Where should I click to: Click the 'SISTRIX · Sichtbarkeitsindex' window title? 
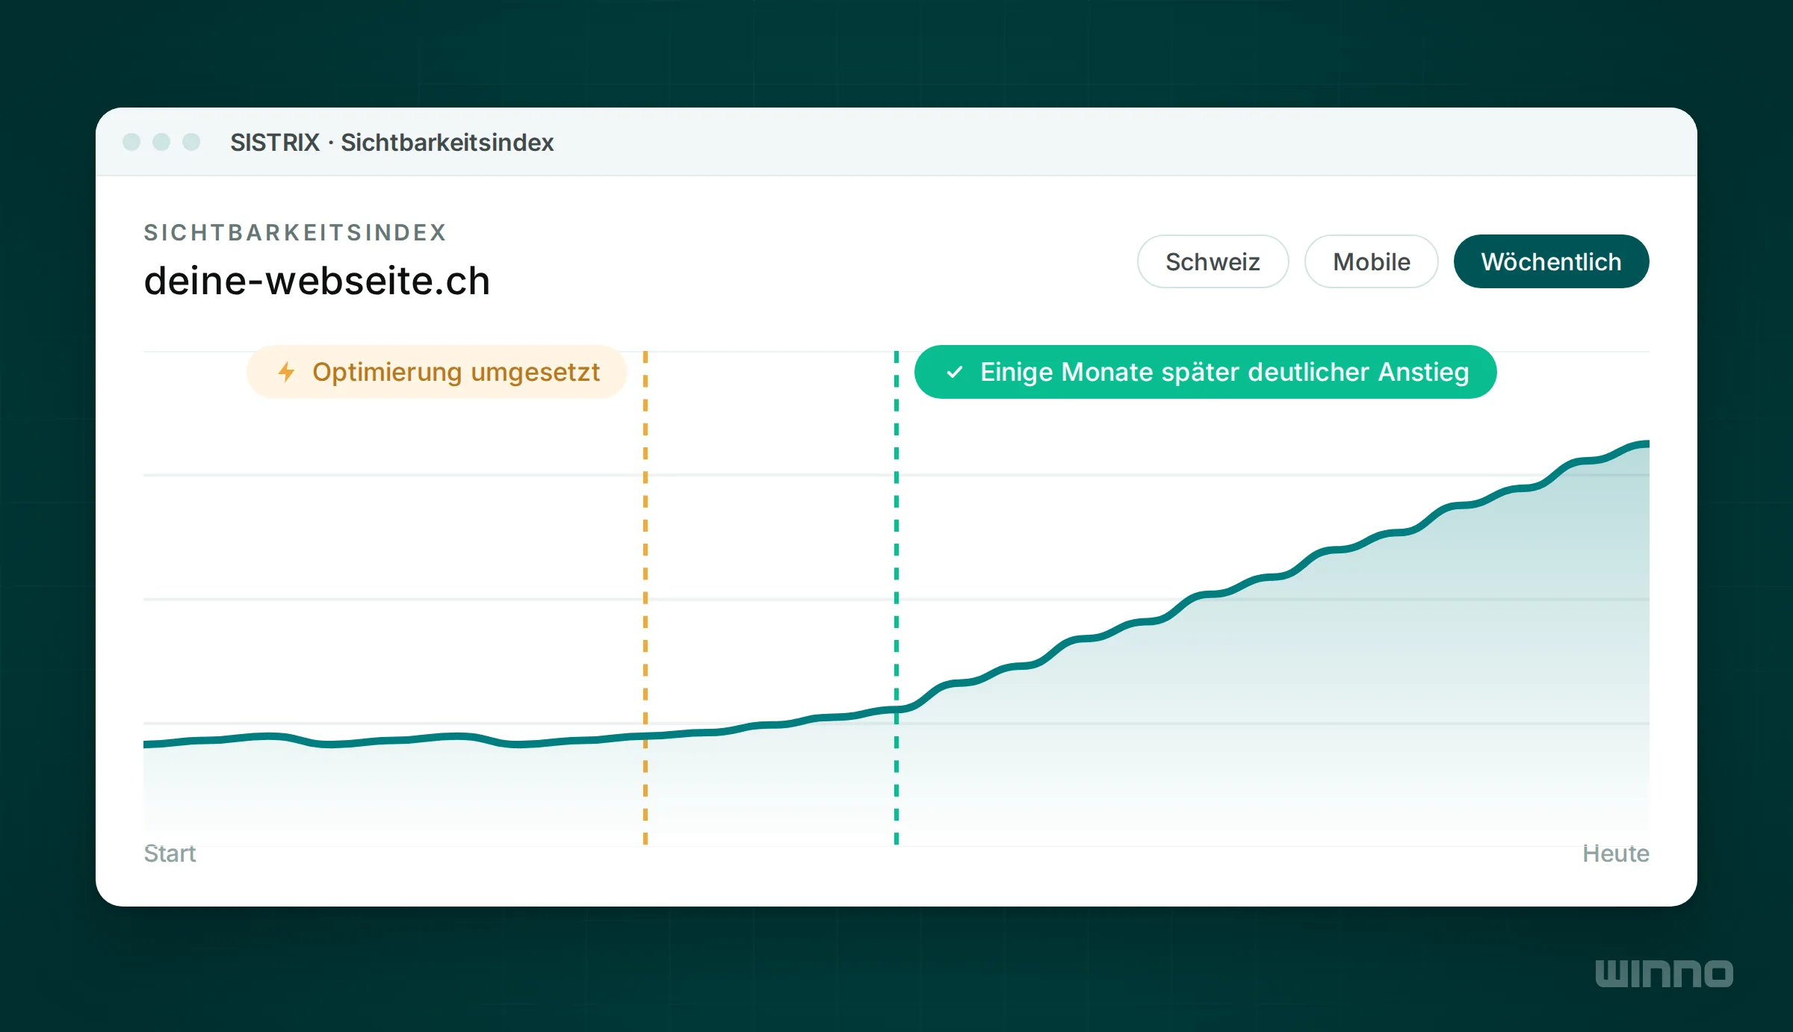(391, 142)
